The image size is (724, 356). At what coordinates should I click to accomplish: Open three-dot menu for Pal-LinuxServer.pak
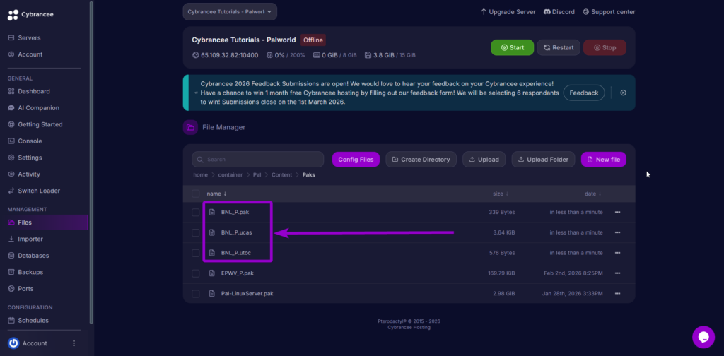617,293
